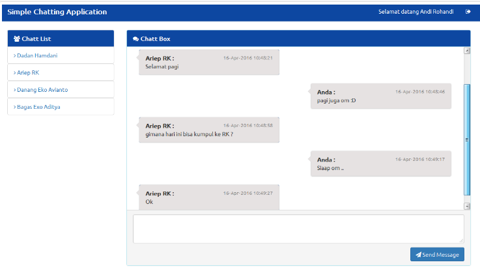Screen dimensions: 480x273
Task: Click the "Selamat pagi" message
Action: [x=162, y=67]
